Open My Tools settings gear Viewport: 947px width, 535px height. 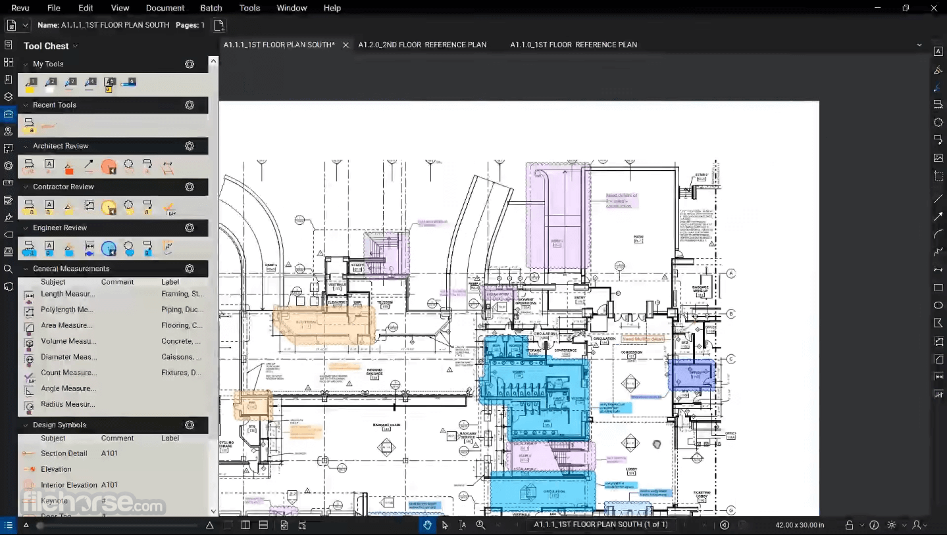tap(190, 64)
